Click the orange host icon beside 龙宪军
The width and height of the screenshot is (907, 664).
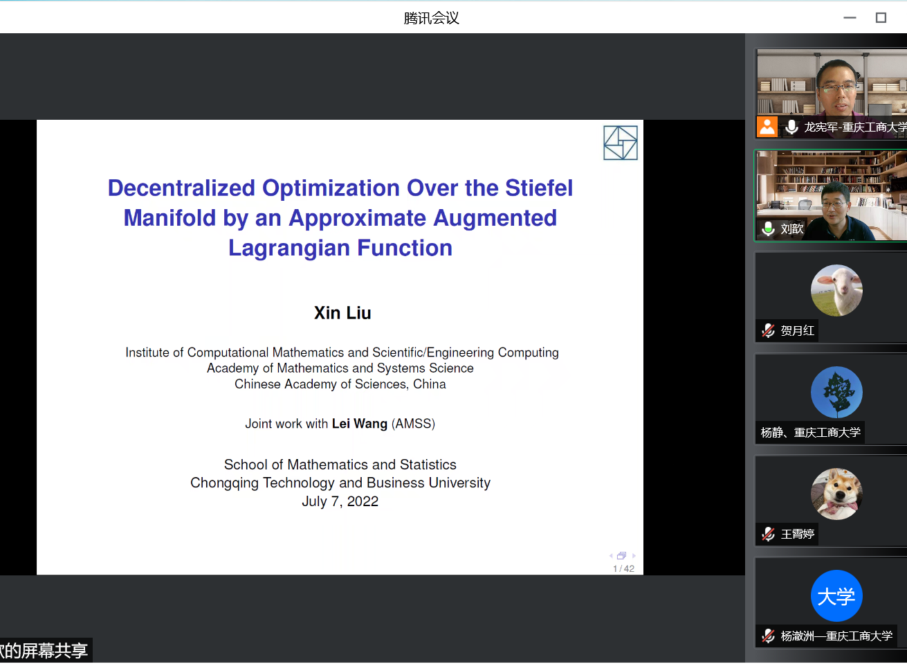[x=767, y=127]
